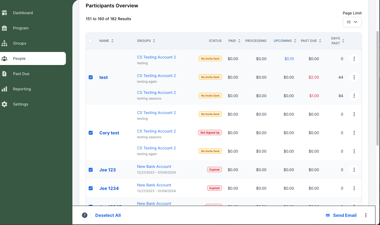Screen dimensions: 380x225
Task: Open New Bank Account link for Joe 123
Action: coord(154,167)
